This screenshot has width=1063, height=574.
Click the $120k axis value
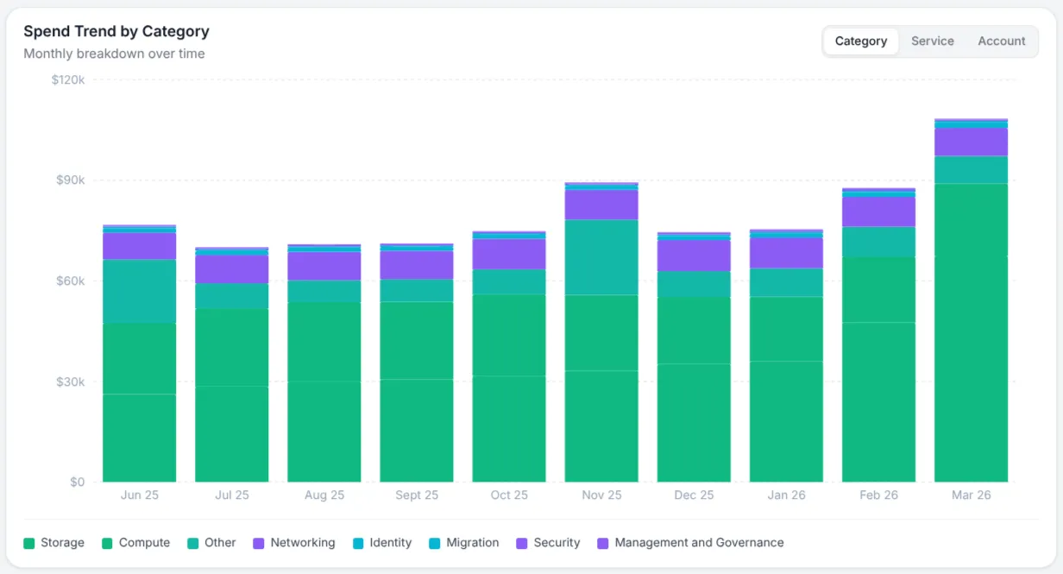point(68,79)
